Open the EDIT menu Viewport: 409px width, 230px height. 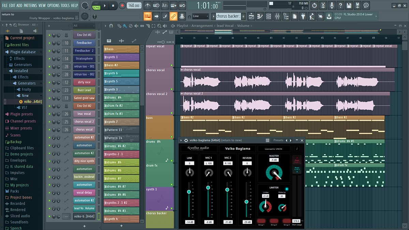point(12,5)
